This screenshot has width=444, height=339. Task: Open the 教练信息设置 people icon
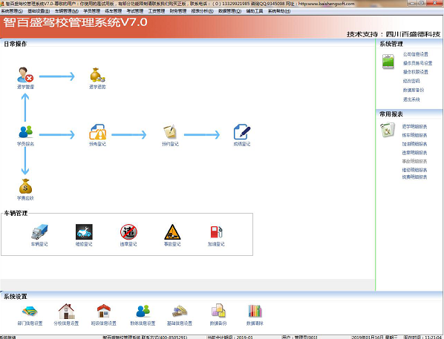(x=143, y=311)
